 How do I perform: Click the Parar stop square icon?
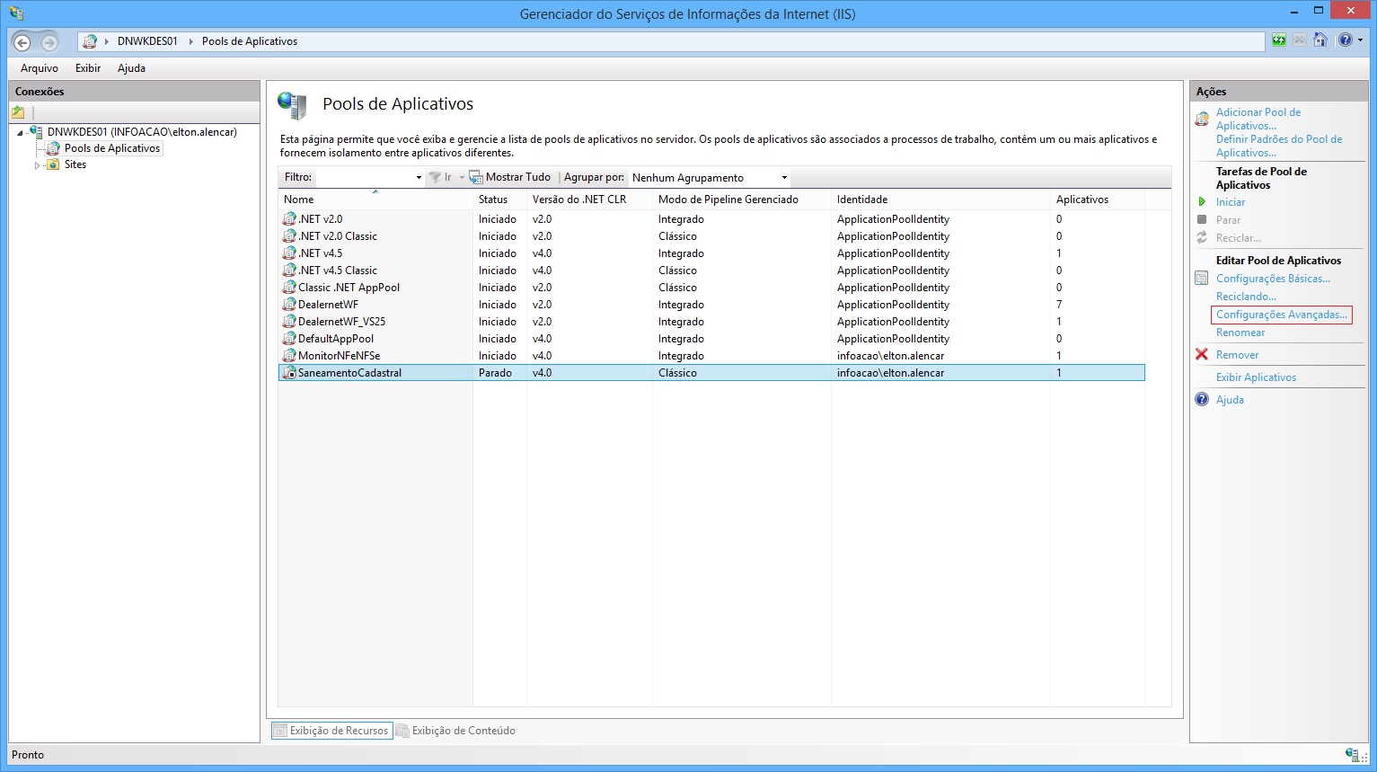pyautogui.click(x=1202, y=219)
